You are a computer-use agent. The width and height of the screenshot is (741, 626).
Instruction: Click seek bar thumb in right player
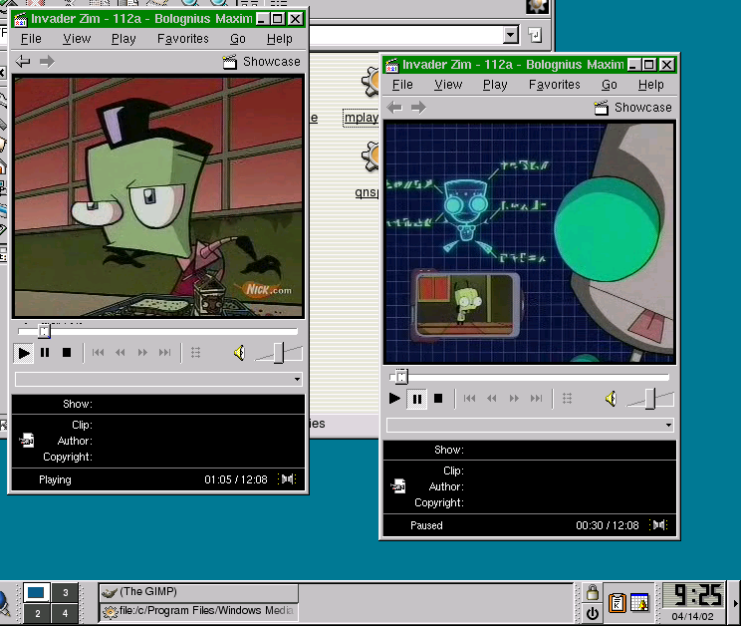click(401, 377)
